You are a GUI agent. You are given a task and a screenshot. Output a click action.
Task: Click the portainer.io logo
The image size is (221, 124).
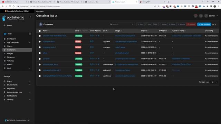point(13,18)
